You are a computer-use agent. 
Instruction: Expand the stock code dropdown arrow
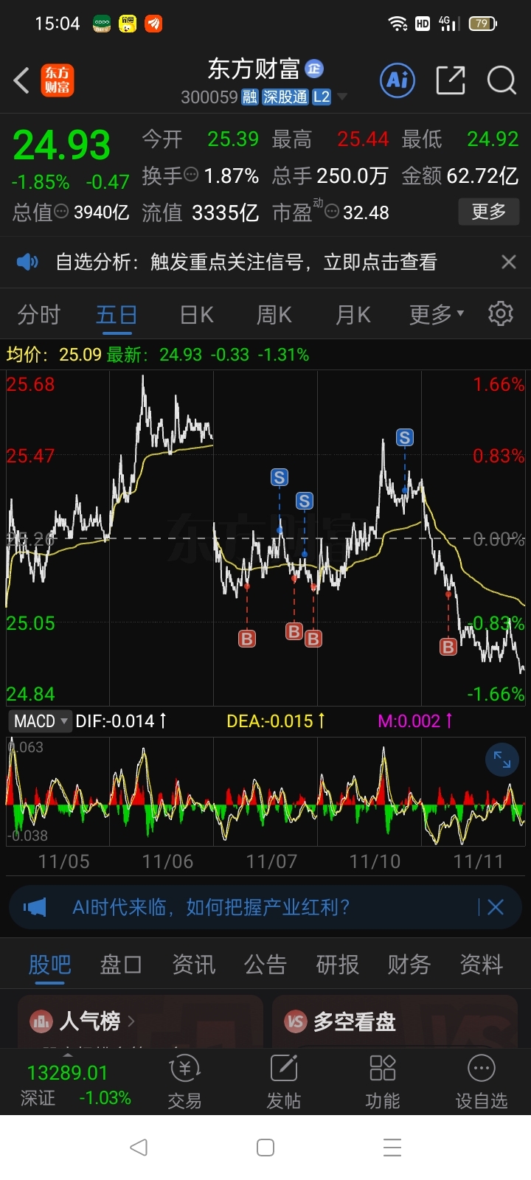342,97
